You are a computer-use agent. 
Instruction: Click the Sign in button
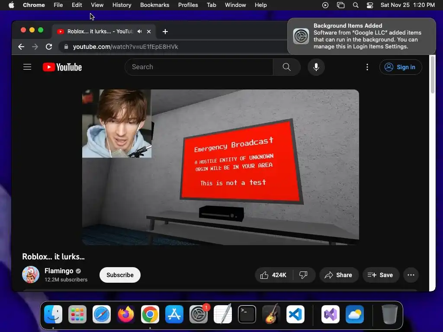click(401, 67)
